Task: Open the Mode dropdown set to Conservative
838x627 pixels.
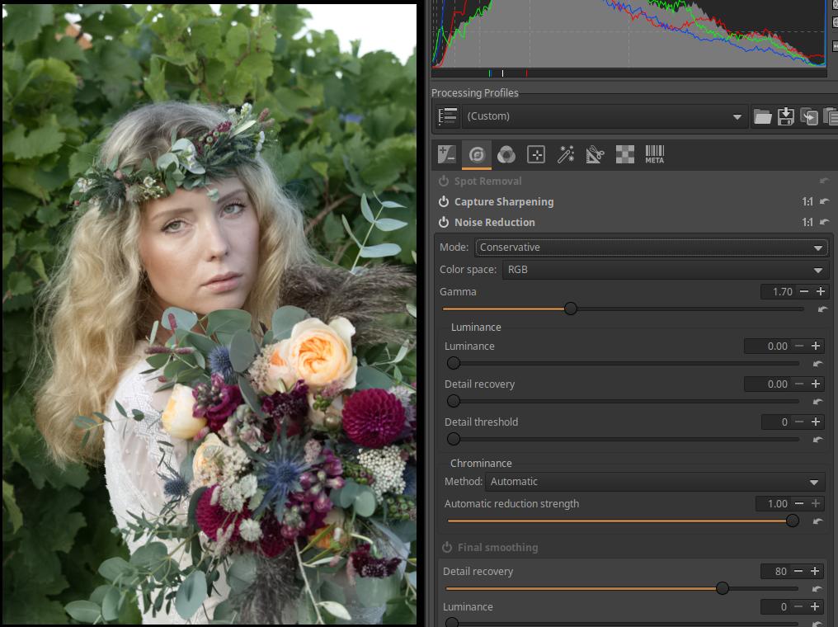Action: [x=651, y=247]
